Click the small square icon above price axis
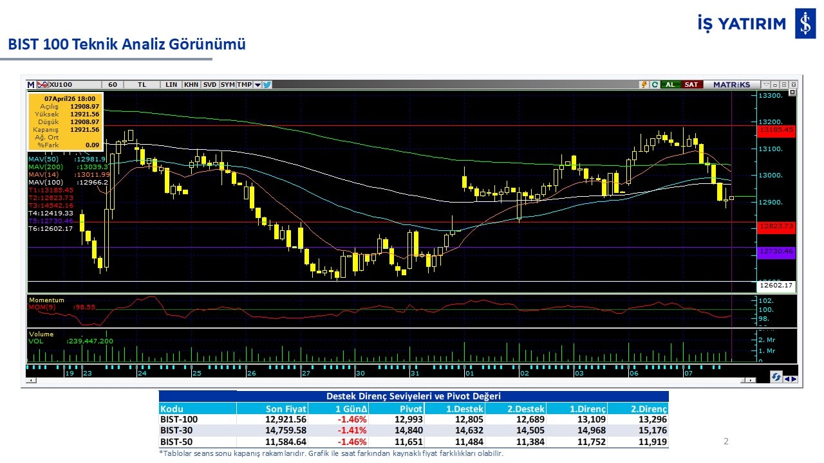The height and width of the screenshot is (463, 824). [x=792, y=93]
